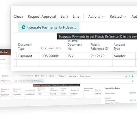
Task: Click the INV cell in the background page
Action: (43, 94)
